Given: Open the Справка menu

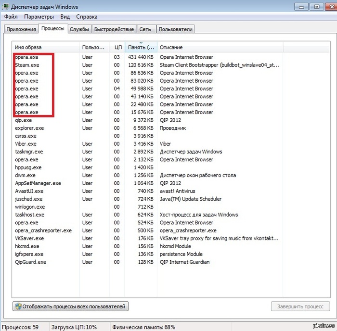Looking at the screenshot, I should click(87, 17).
